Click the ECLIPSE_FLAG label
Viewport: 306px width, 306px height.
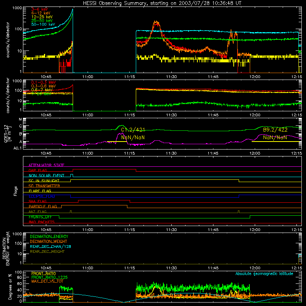[x=42, y=196]
